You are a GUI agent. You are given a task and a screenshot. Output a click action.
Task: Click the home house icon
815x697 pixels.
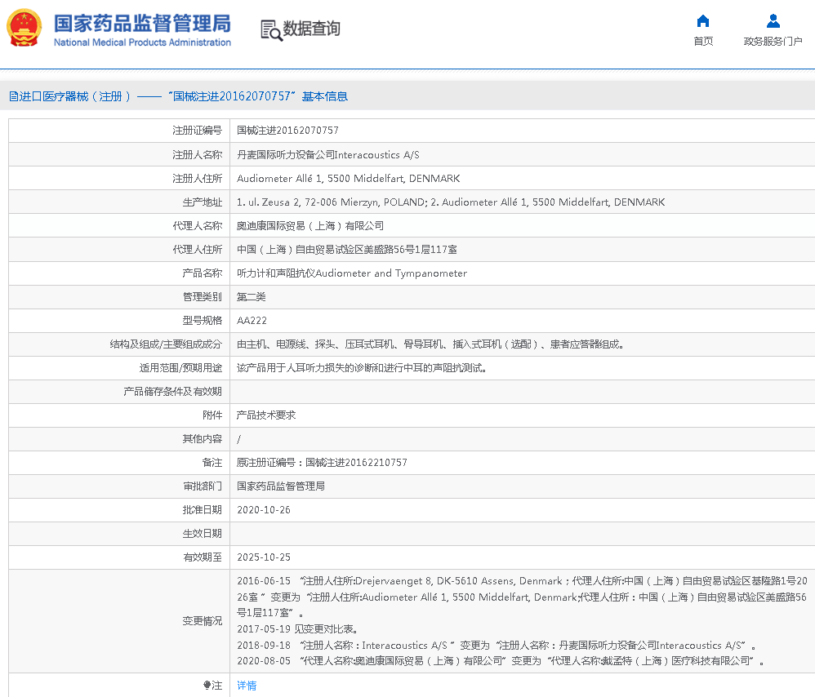(702, 21)
